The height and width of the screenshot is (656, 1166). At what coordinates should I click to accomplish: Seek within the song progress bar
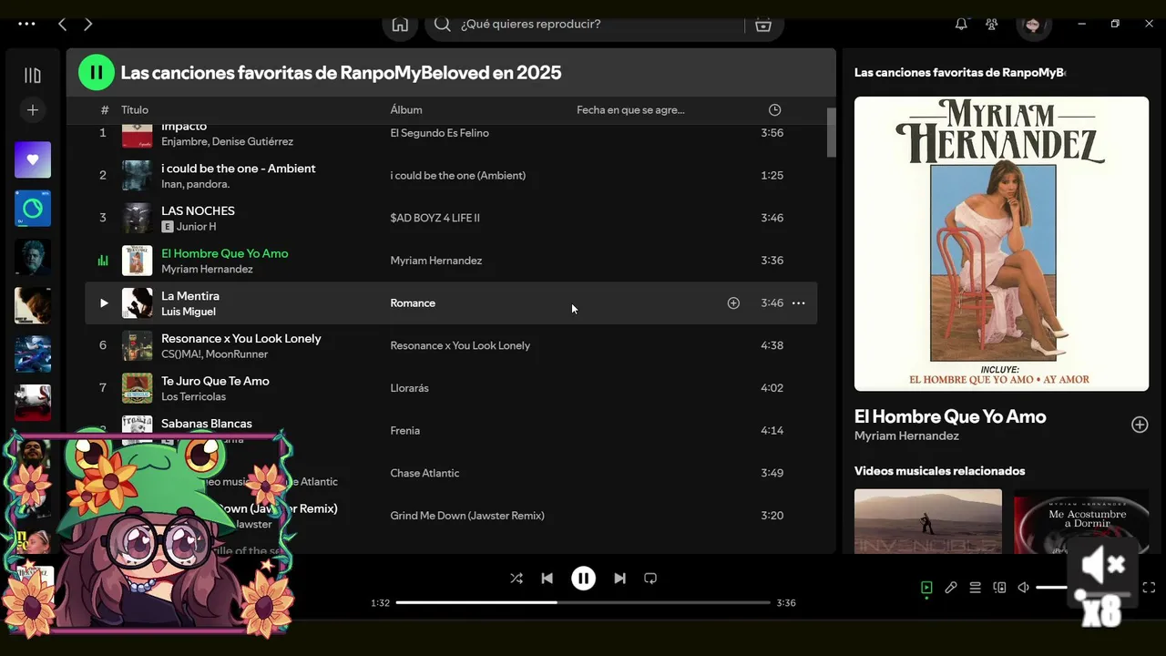583,602
